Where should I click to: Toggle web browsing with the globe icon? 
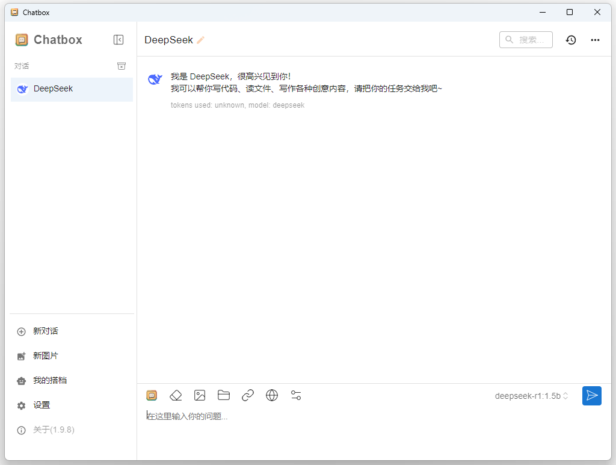[272, 395]
